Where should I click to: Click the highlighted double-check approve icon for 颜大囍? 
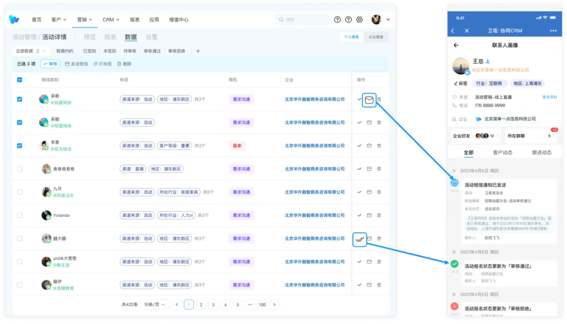pyautogui.click(x=360, y=239)
